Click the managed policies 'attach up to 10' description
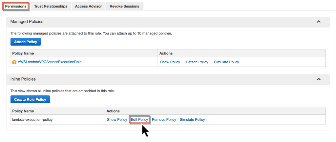The width and height of the screenshot is (336, 142). 91,33
